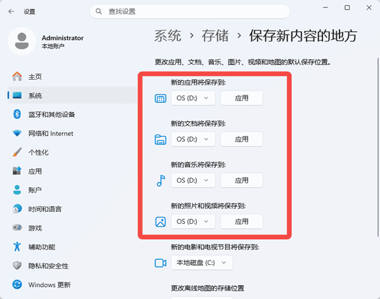The image size is (380, 299).
Task: Click the network Wi-Fi icon
Action: (17, 133)
